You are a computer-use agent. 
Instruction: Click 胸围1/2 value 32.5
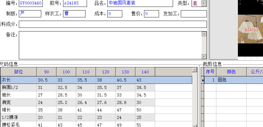[66, 87]
